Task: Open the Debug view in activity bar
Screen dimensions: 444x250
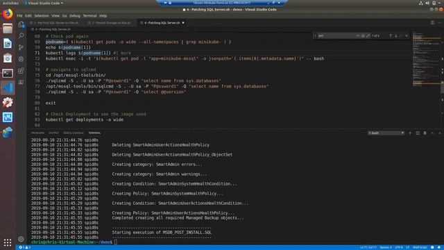Action: click(21, 59)
